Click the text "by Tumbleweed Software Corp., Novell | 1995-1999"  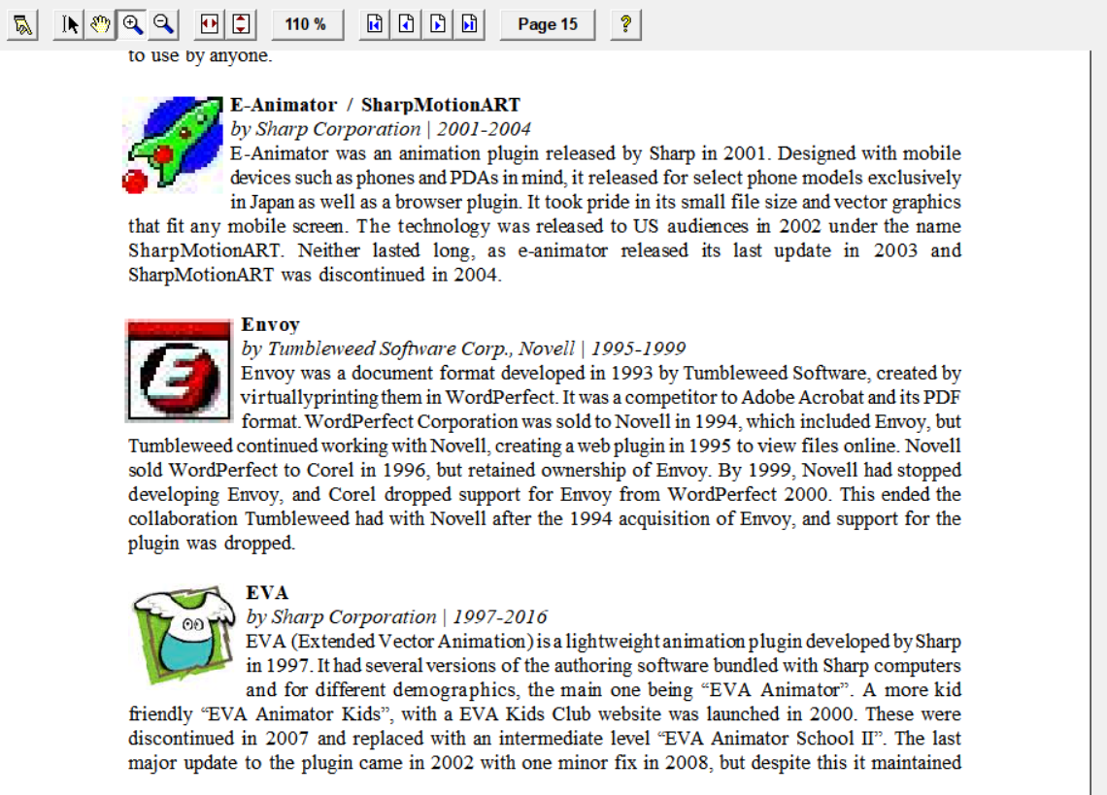click(463, 348)
